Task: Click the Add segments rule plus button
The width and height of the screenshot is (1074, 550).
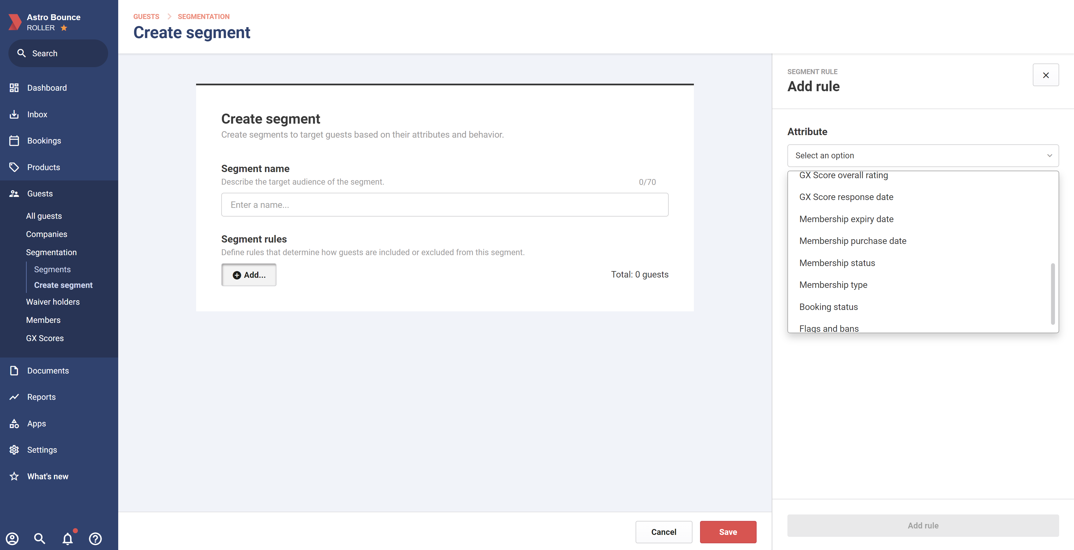Action: point(249,274)
